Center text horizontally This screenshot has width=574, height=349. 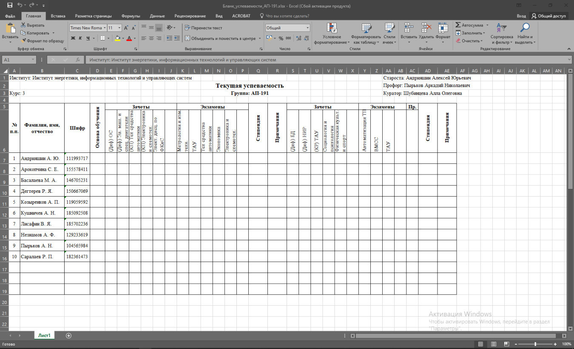151,38
